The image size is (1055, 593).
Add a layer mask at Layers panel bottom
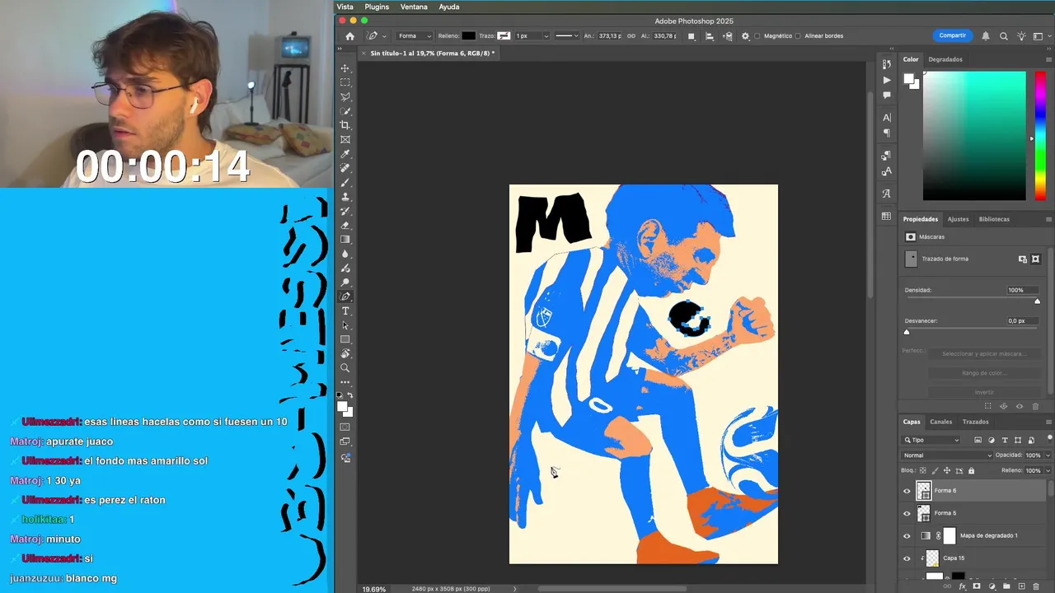(977, 586)
